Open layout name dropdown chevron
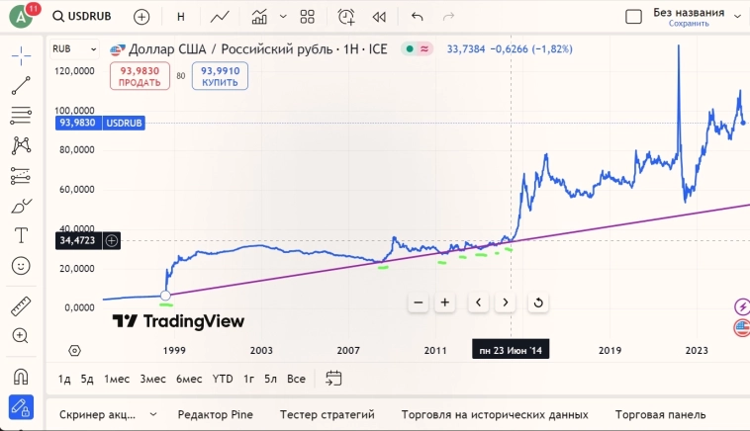 tap(737, 16)
